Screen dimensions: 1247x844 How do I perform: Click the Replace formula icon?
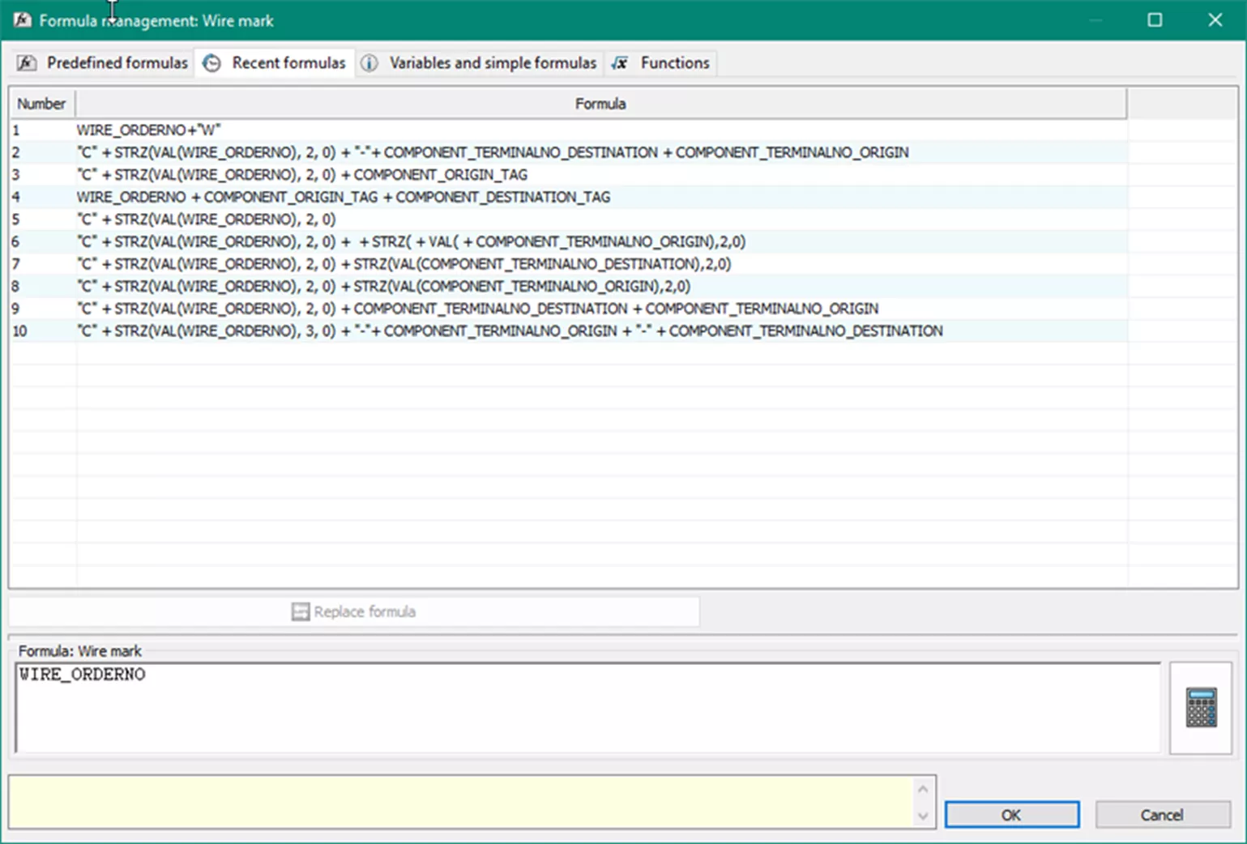(x=301, y=612)
